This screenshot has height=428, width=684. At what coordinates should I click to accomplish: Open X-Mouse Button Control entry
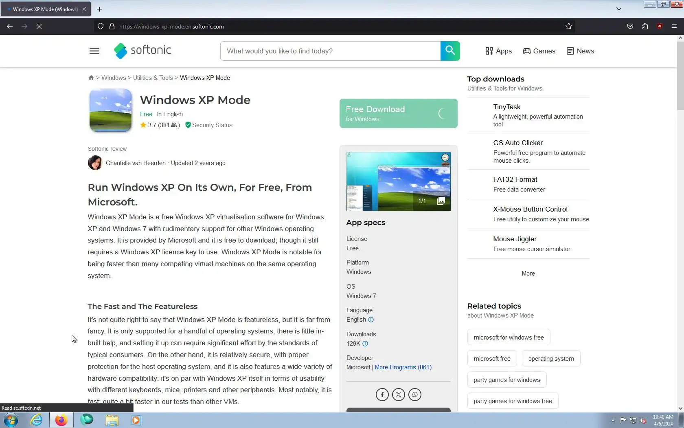(528, 214)
